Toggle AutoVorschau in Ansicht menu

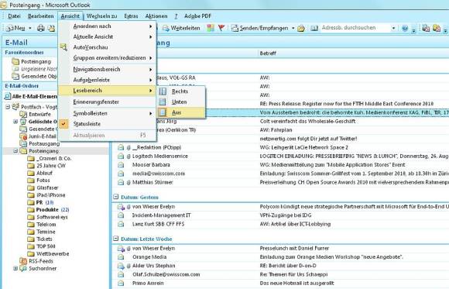tap(108, 47)
